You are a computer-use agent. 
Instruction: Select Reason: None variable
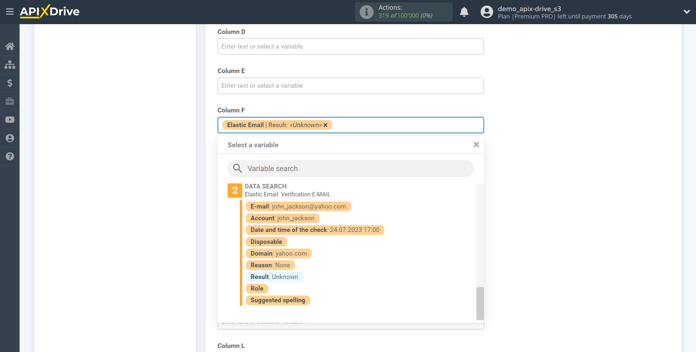pos(270,265)
